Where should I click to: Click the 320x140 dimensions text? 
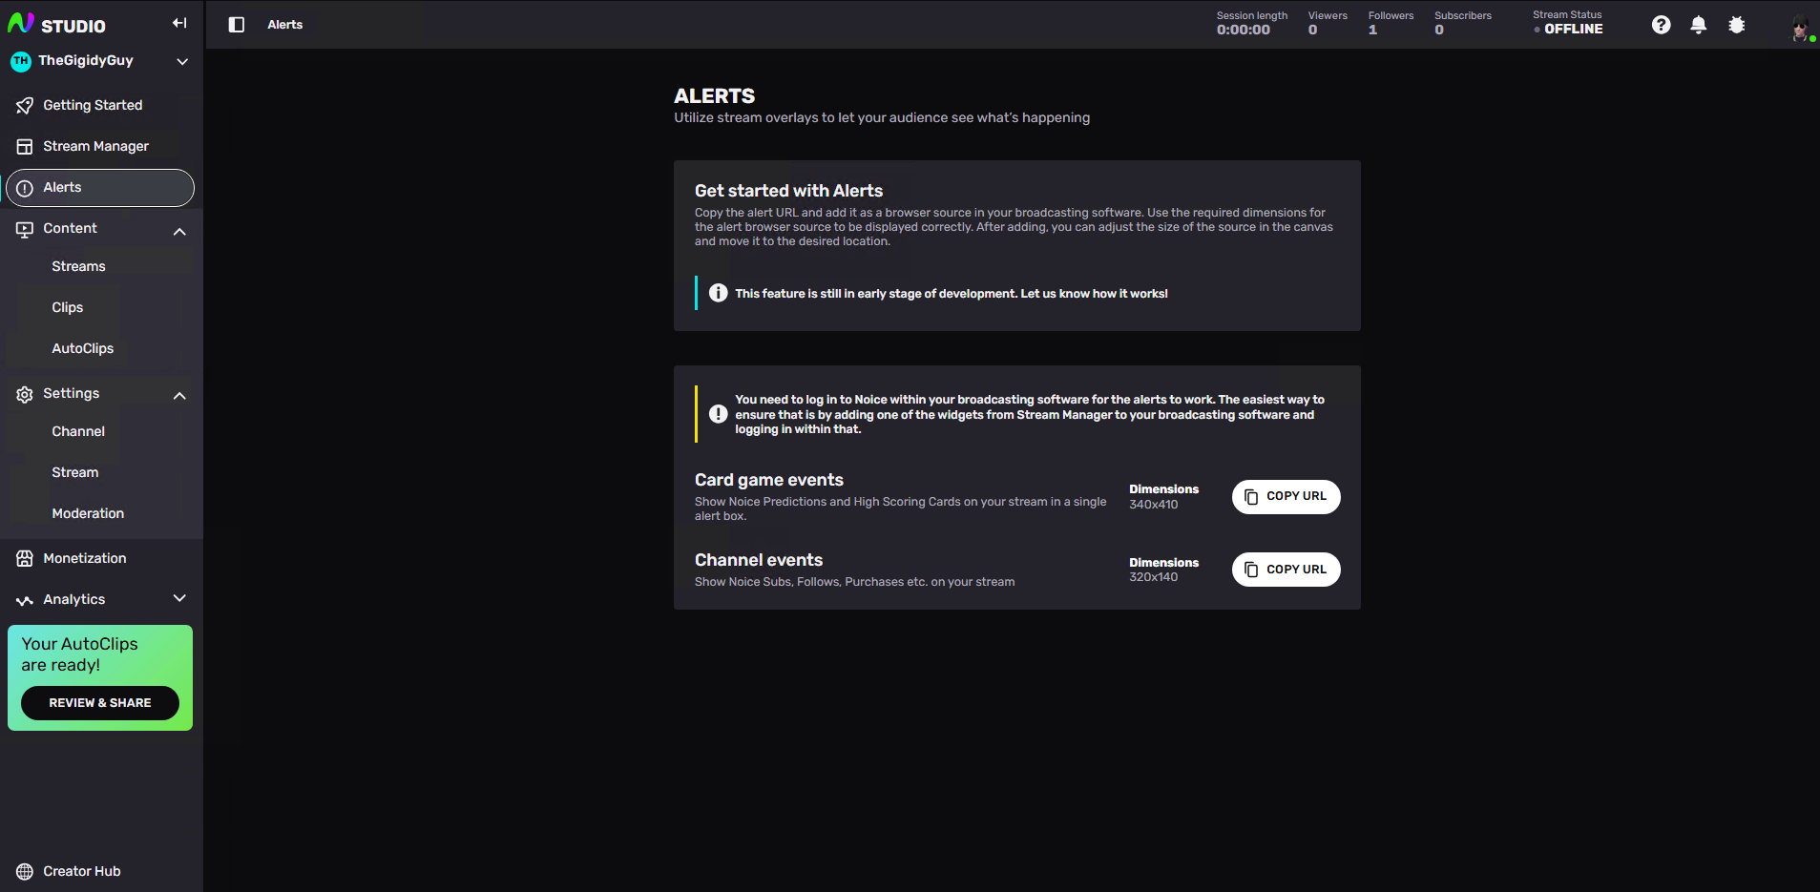(1153, 577)
